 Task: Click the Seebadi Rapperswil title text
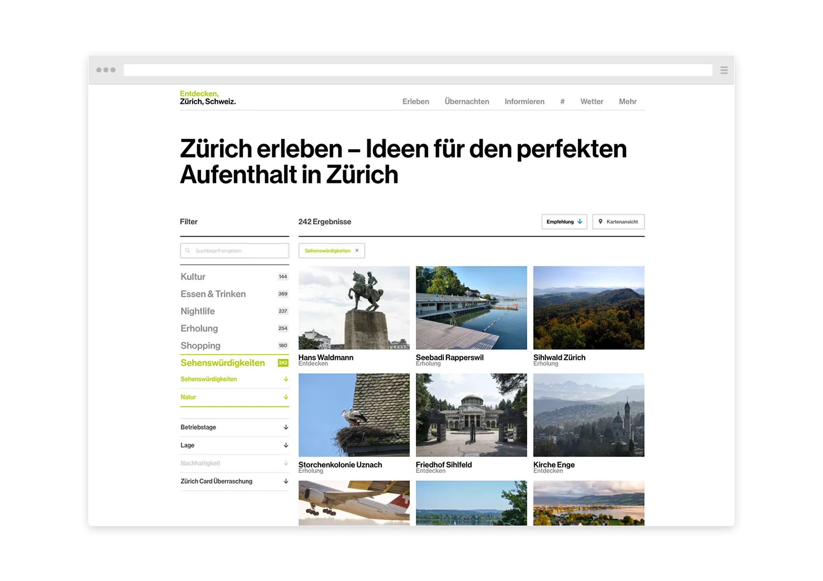point(450,357)
